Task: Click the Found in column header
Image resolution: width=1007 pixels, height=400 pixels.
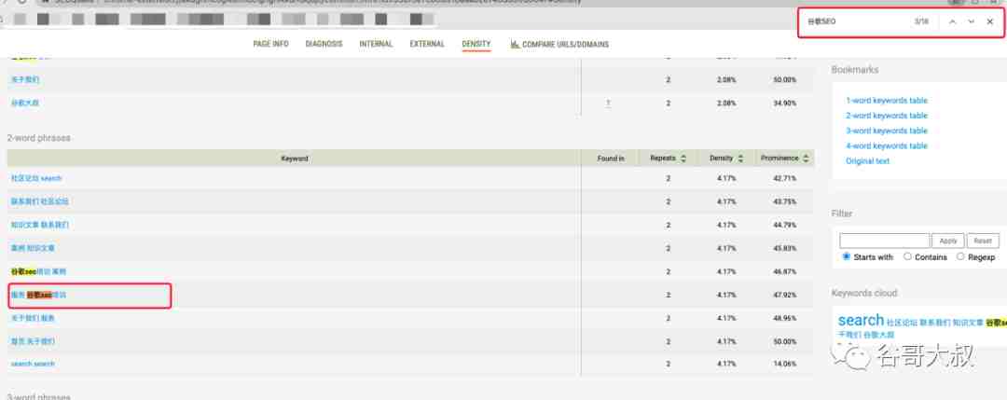Action: coord(610,158)
